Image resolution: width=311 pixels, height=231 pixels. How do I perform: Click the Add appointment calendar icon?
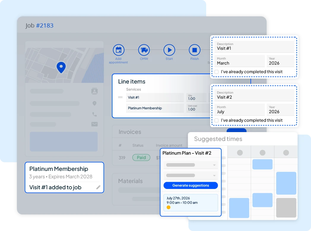[x=118, y=50]
